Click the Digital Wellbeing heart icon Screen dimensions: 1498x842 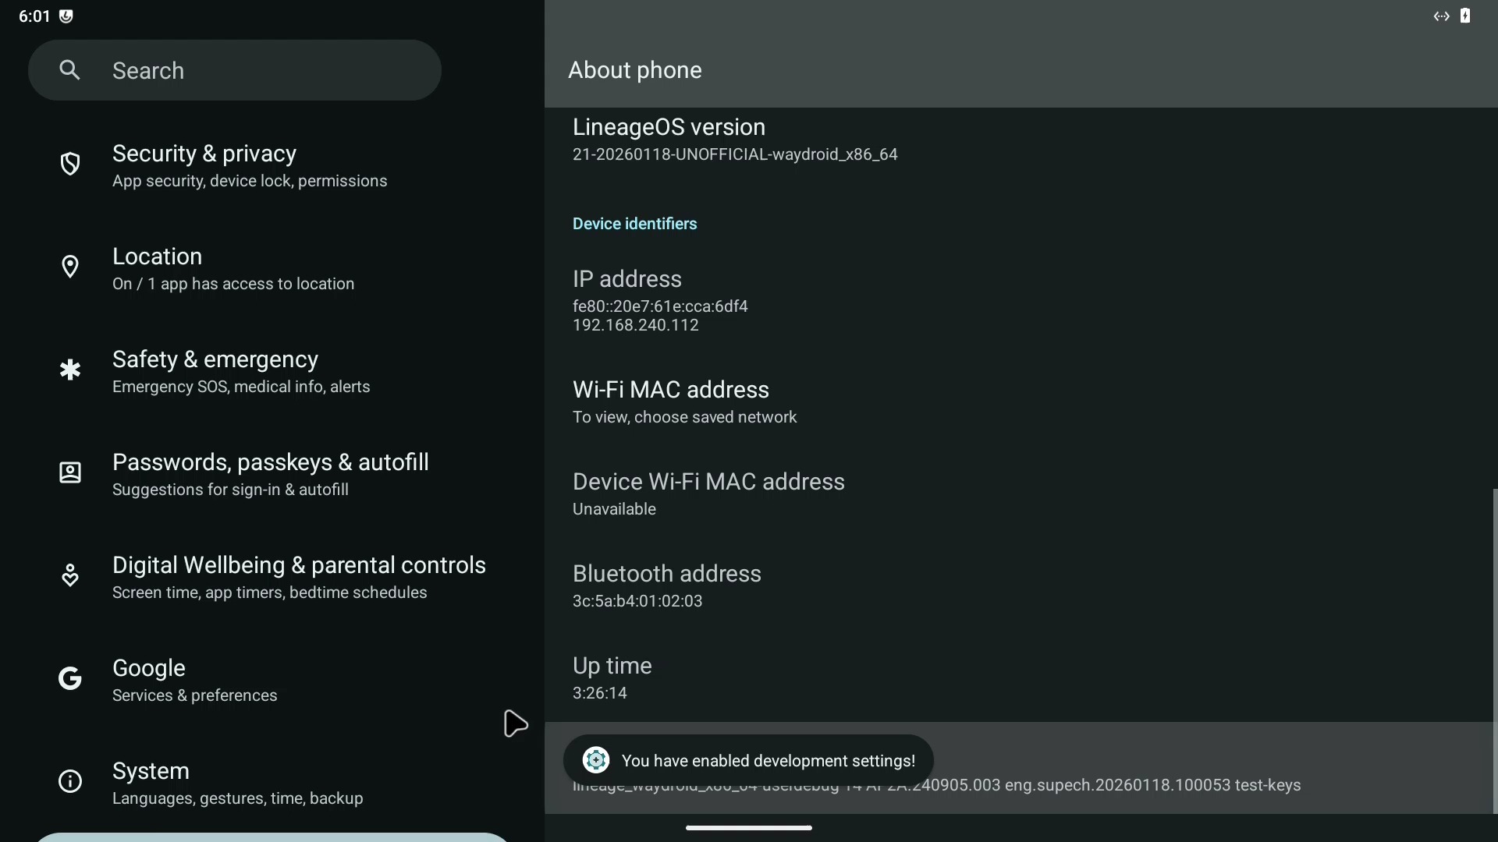point(70,575)
